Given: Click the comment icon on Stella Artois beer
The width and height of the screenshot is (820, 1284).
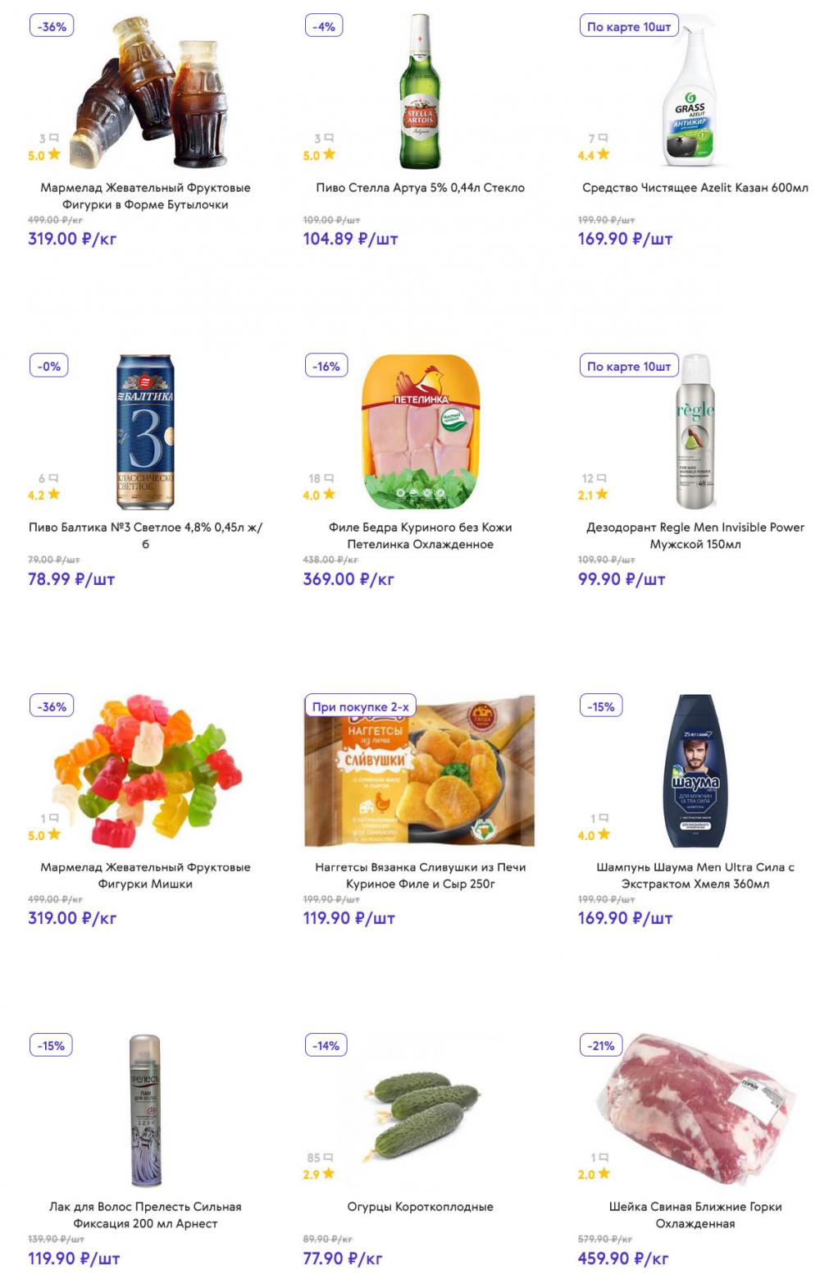Looking at the screenshot, I should point(329,138).
